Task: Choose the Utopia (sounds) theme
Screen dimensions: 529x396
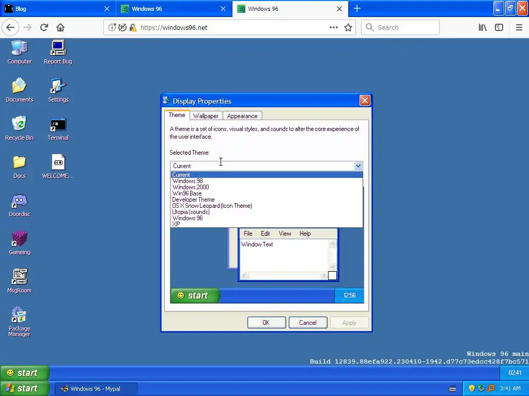Action: click(267, 212)
